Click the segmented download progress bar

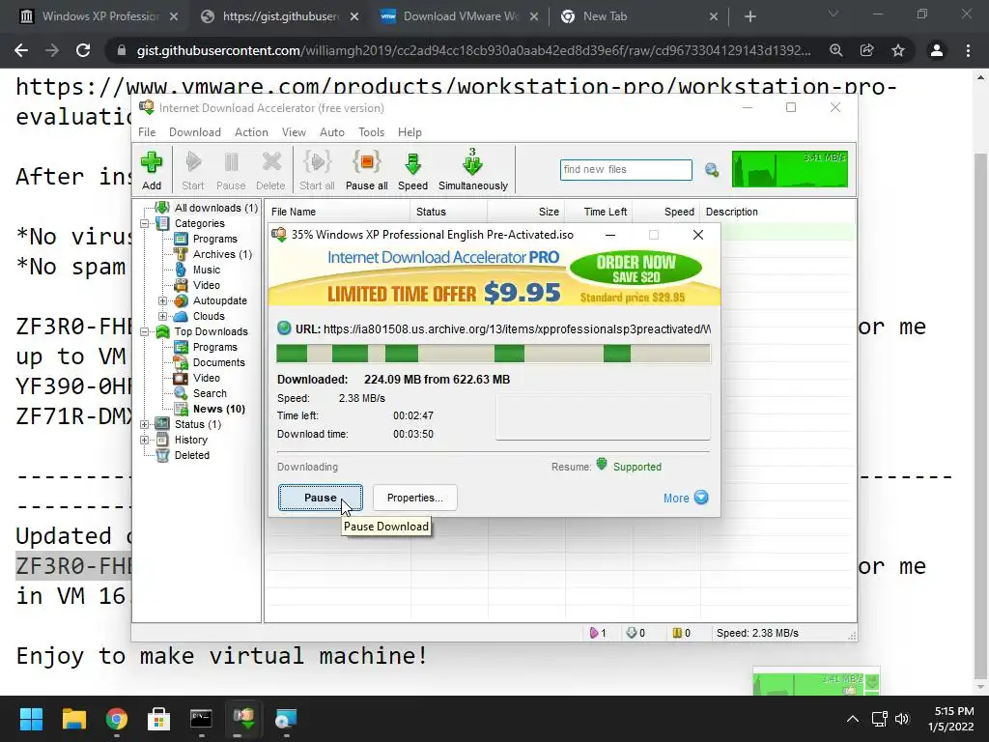tap(494, 354)
